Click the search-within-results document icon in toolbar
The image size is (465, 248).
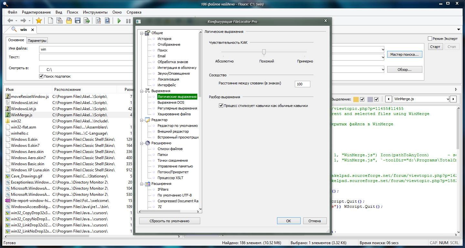(x=59, y=21)
